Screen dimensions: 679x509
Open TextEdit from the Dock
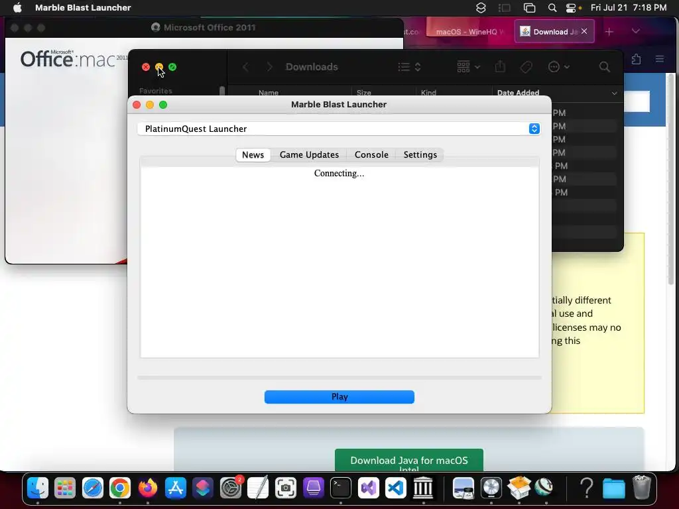[x=258, y=488]
